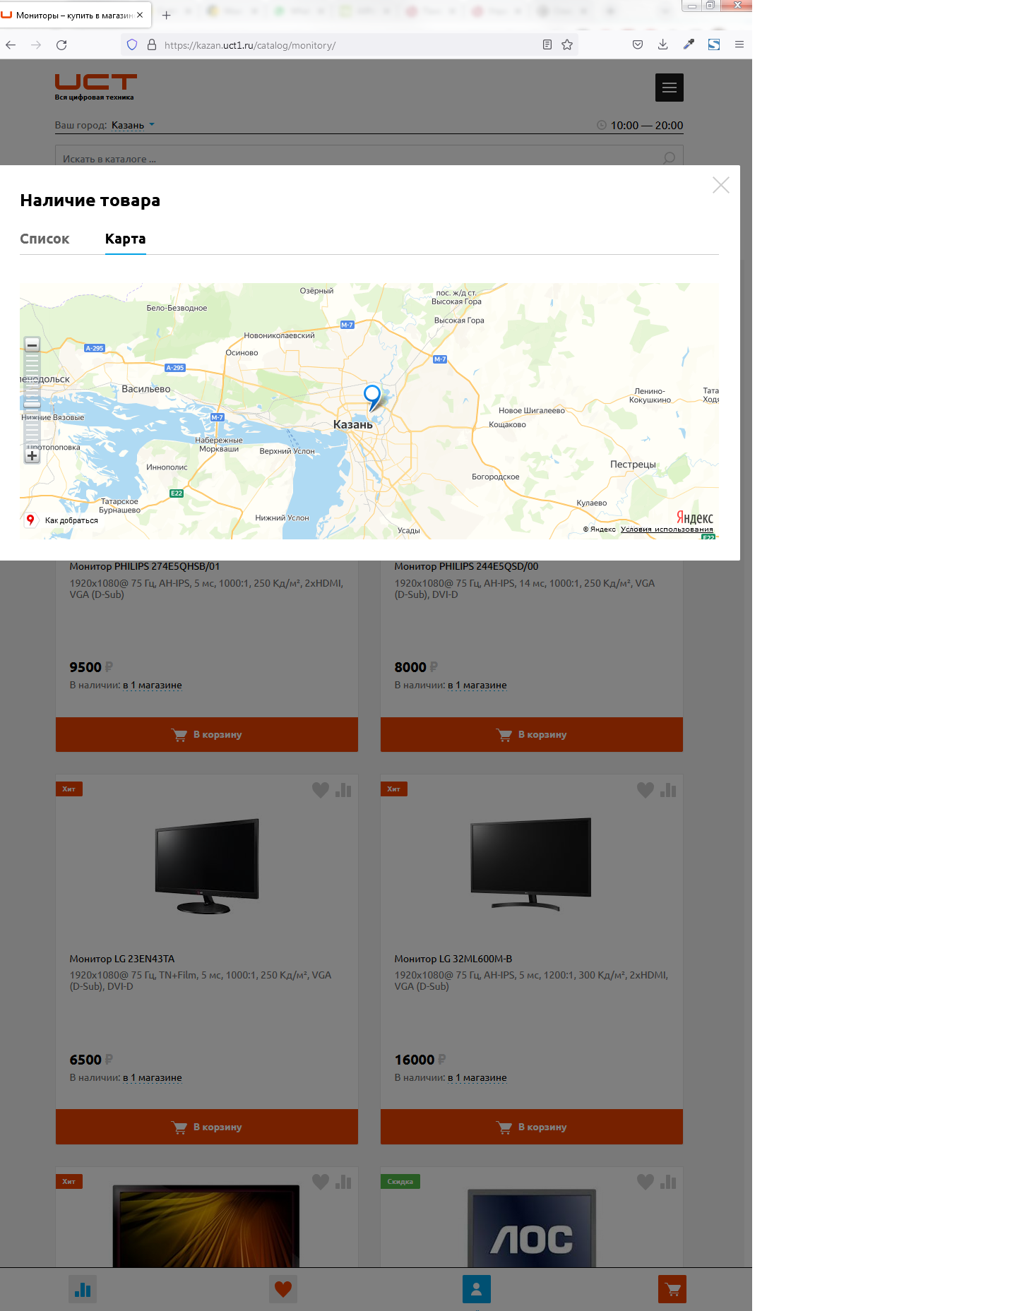
Task: Focus the Искать в каталоге search field
Action: click(369, 156)
